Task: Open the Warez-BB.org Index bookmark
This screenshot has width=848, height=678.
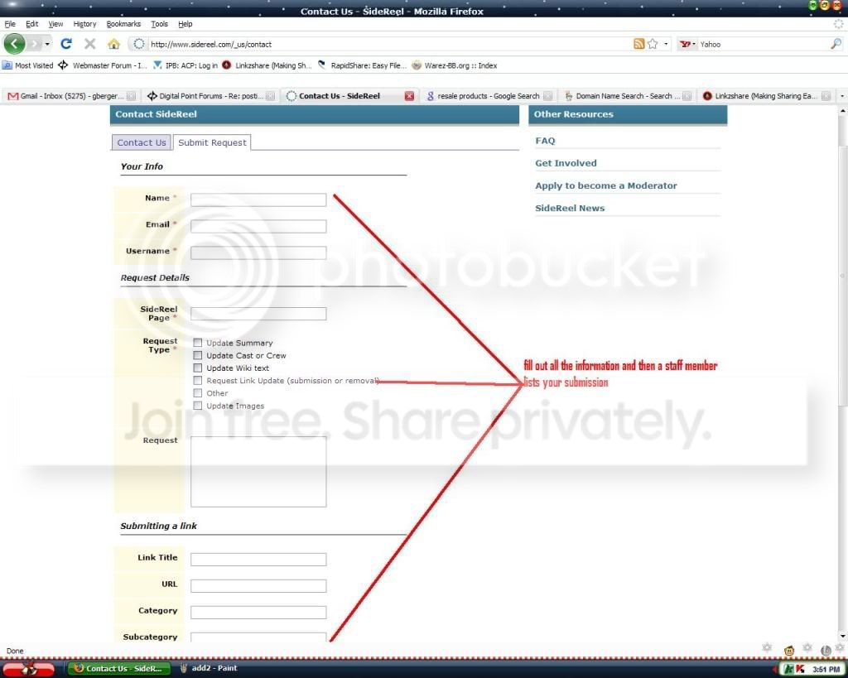Action: [x=455, y=65]
